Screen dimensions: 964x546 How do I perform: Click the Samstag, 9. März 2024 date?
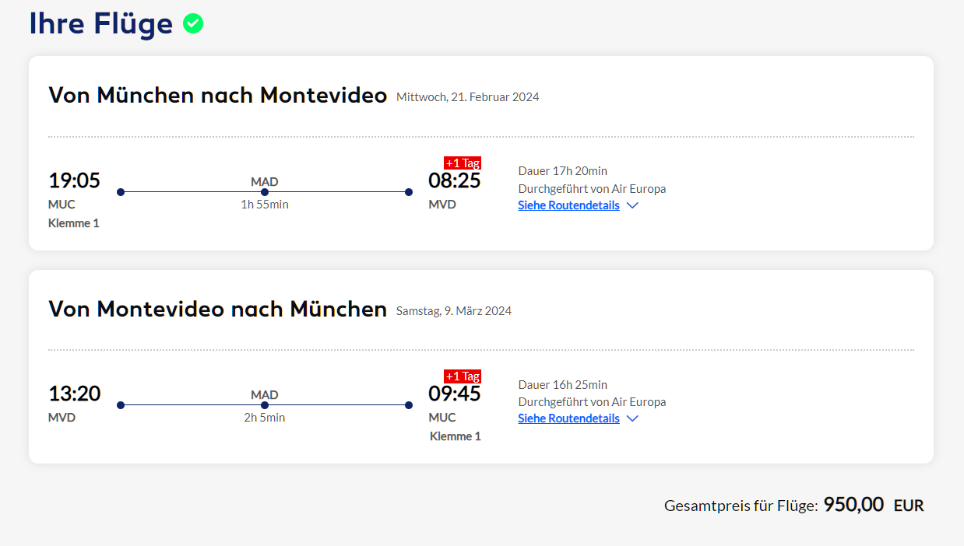(453, 311)
